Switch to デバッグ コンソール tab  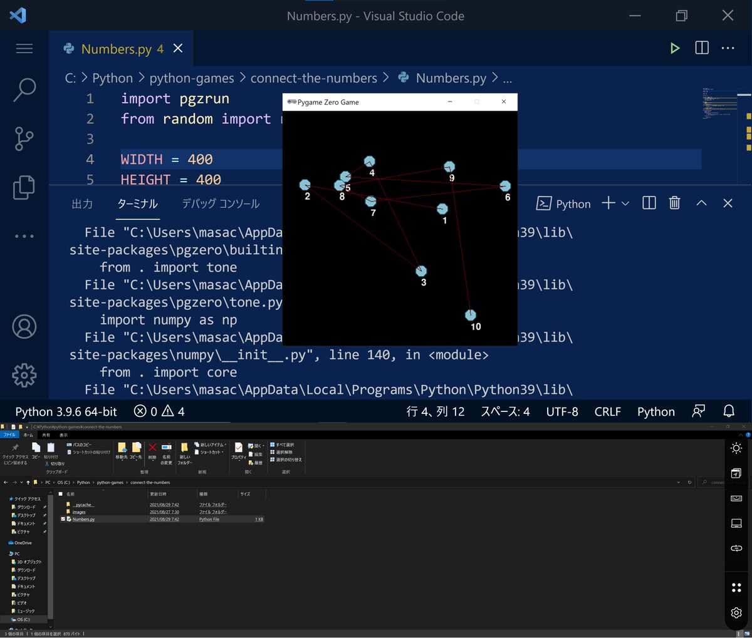tap(221, 203)
